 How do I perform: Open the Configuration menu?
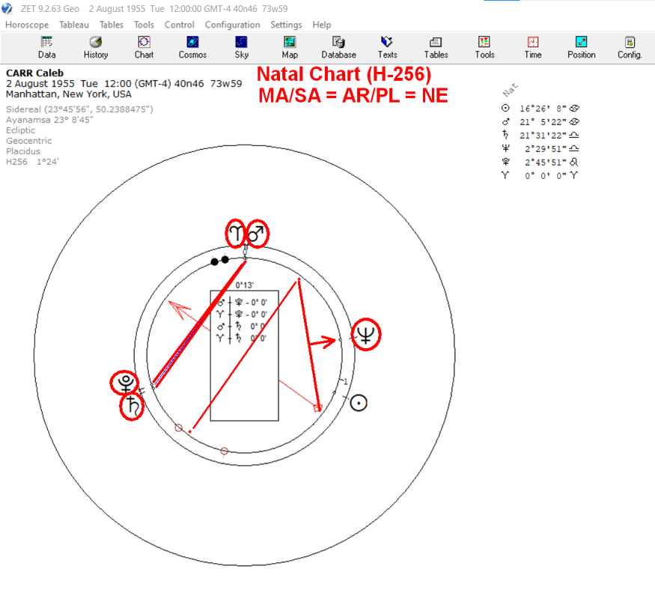pos(232,25)
